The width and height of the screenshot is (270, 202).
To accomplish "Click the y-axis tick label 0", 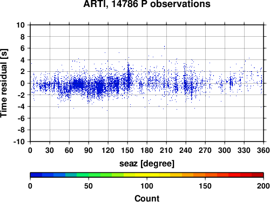I will 23,83.
